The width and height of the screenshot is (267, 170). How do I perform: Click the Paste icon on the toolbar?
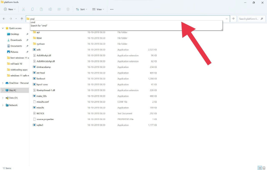[x=41, y=9]
